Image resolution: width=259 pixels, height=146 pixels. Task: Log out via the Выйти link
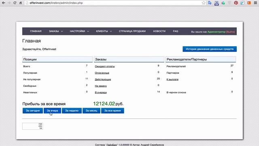230,32
